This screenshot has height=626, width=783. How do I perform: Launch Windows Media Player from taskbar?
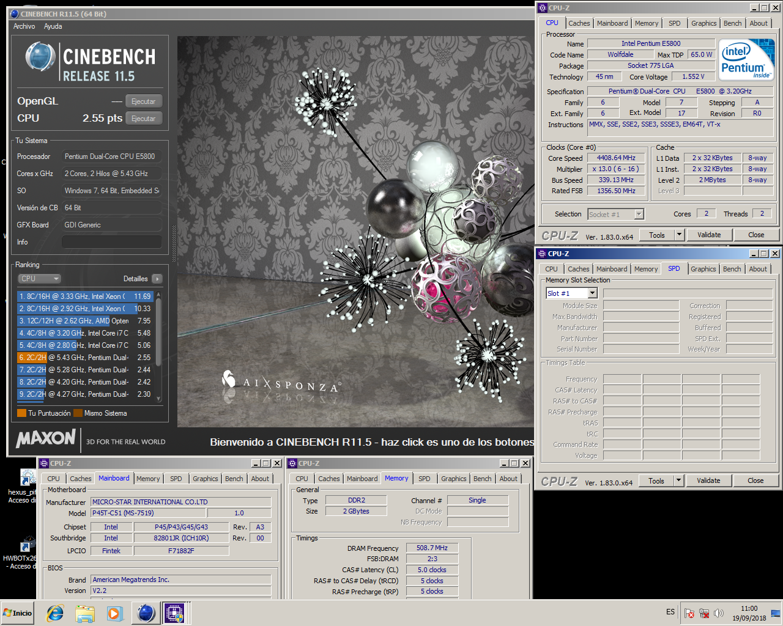click(x=114, y=613)
